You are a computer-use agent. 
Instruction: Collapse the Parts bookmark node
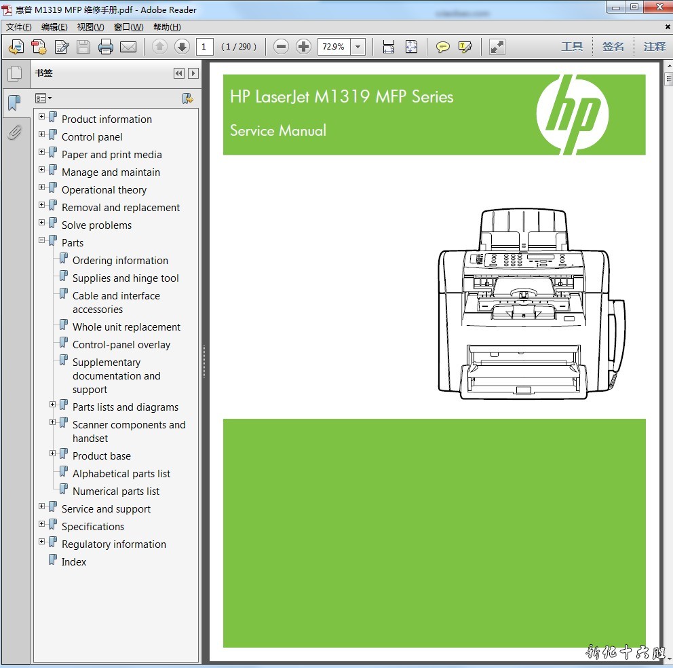coord(42,240)
